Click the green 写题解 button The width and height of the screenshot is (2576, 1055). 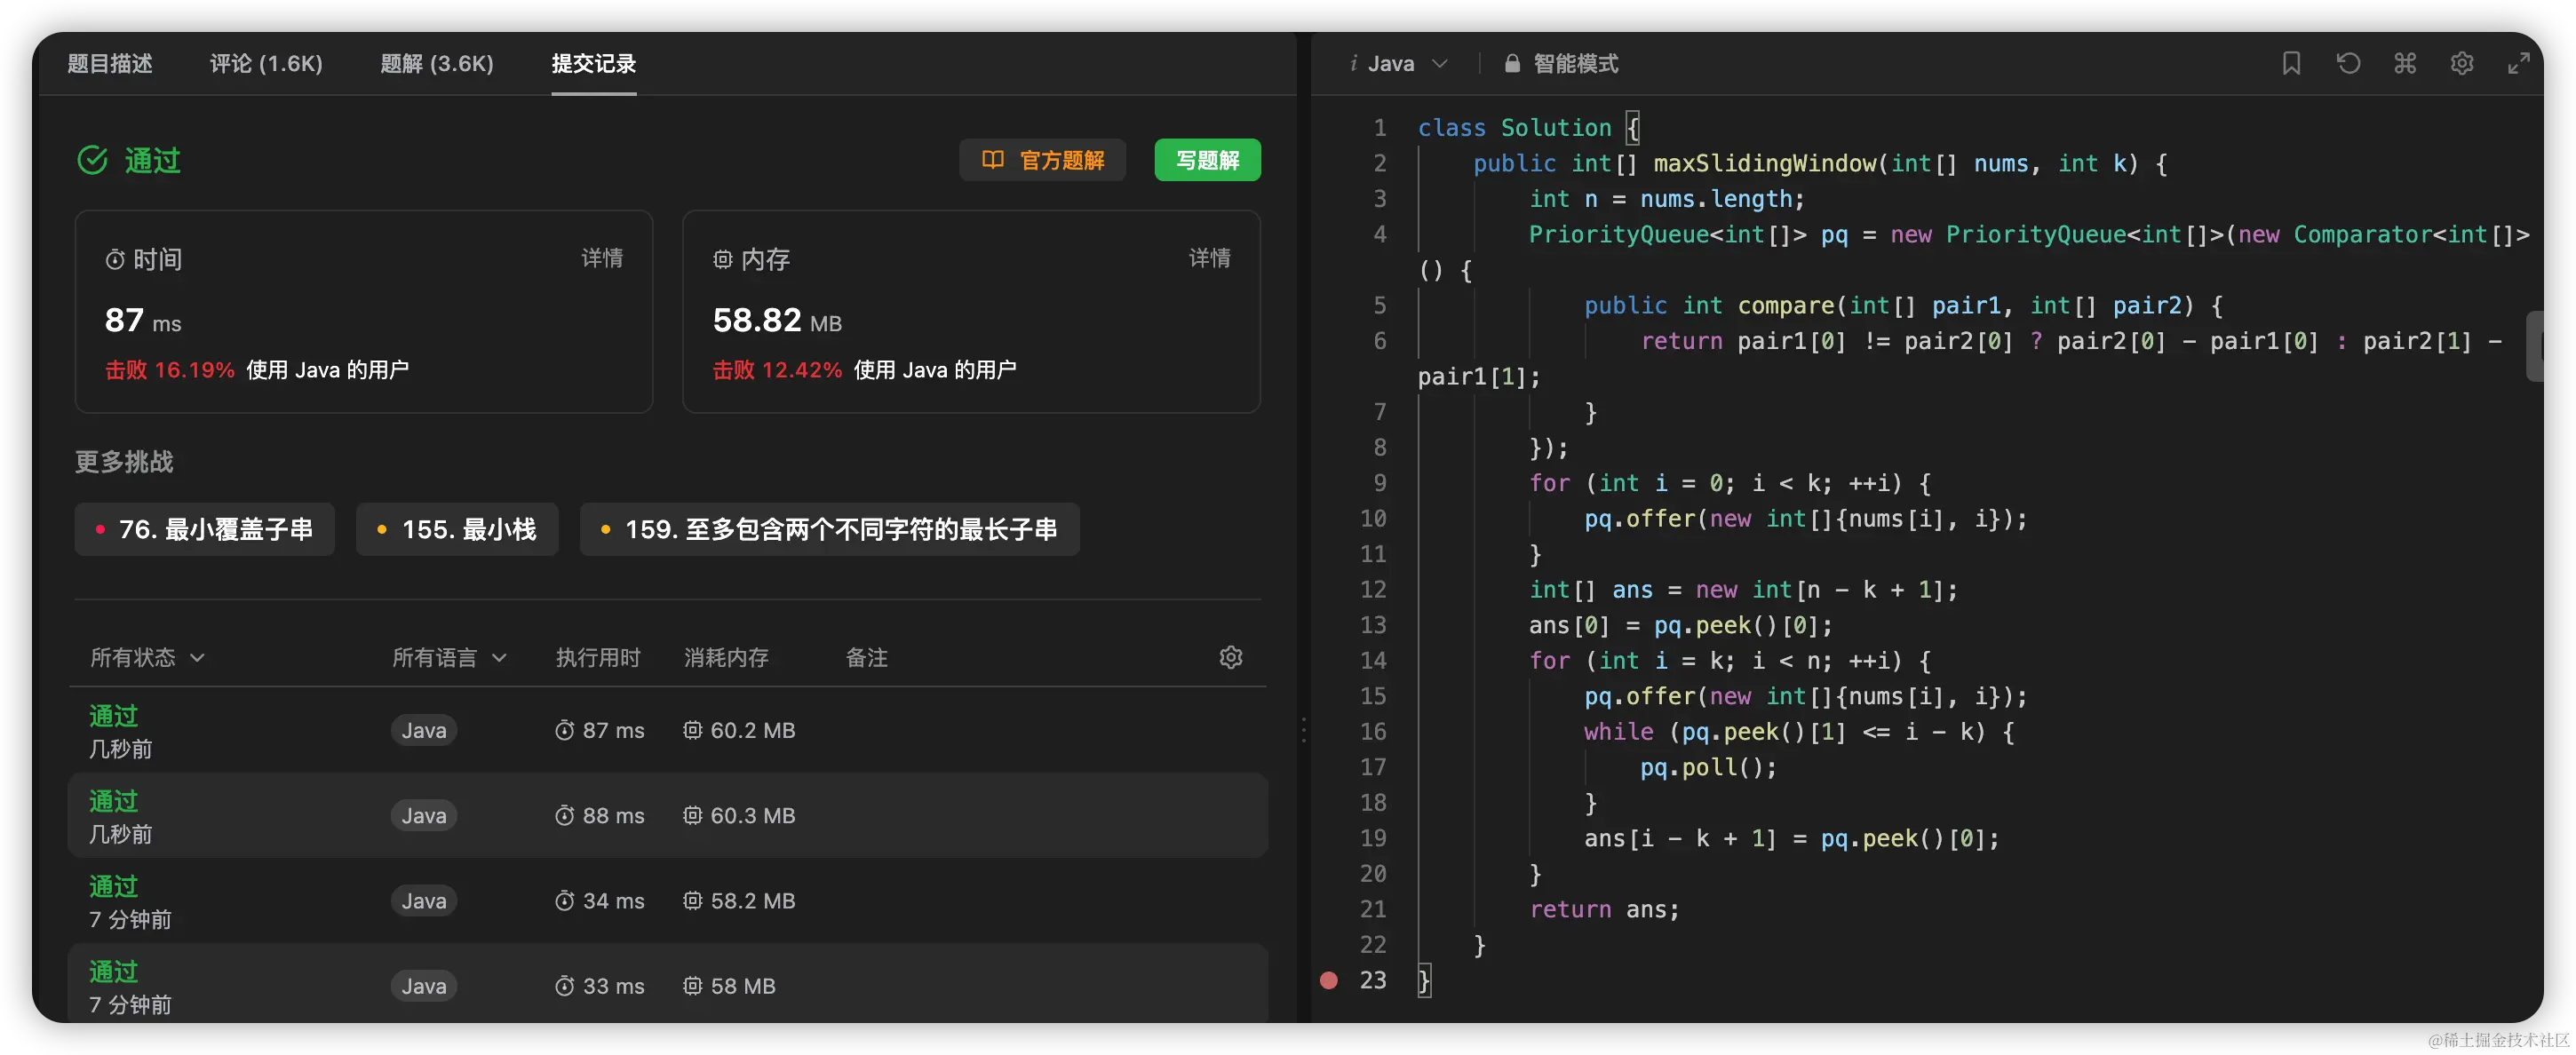coord(1207,160)
